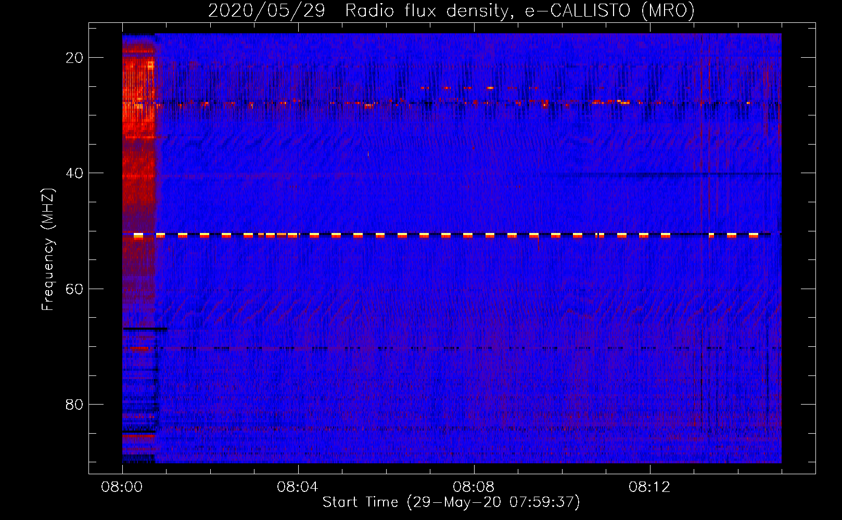This screenshot has width=842, height=520.
Task: Click the 08:04 time tick label
Action: tap(298, 487)
